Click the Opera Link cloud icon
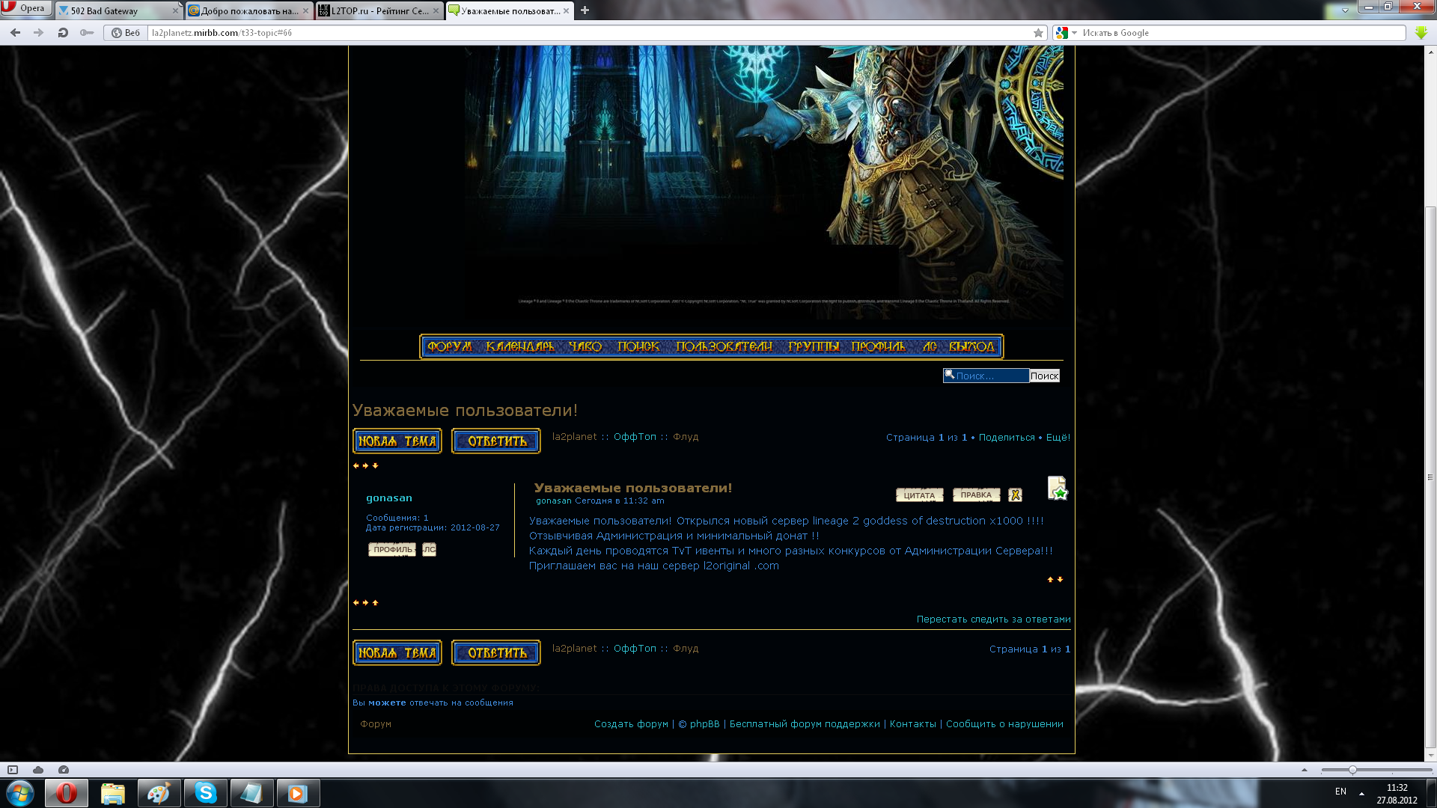This screenshot has height=808, width=1437. pyautogui.click(x=38, y=769)
